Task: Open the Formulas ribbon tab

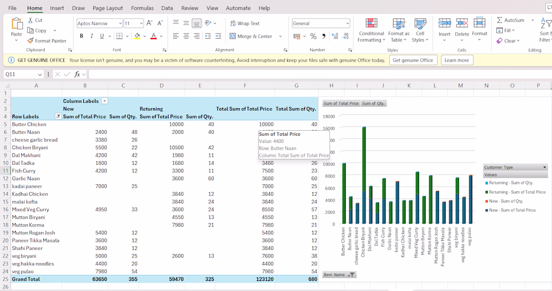Action: [142, 8]
